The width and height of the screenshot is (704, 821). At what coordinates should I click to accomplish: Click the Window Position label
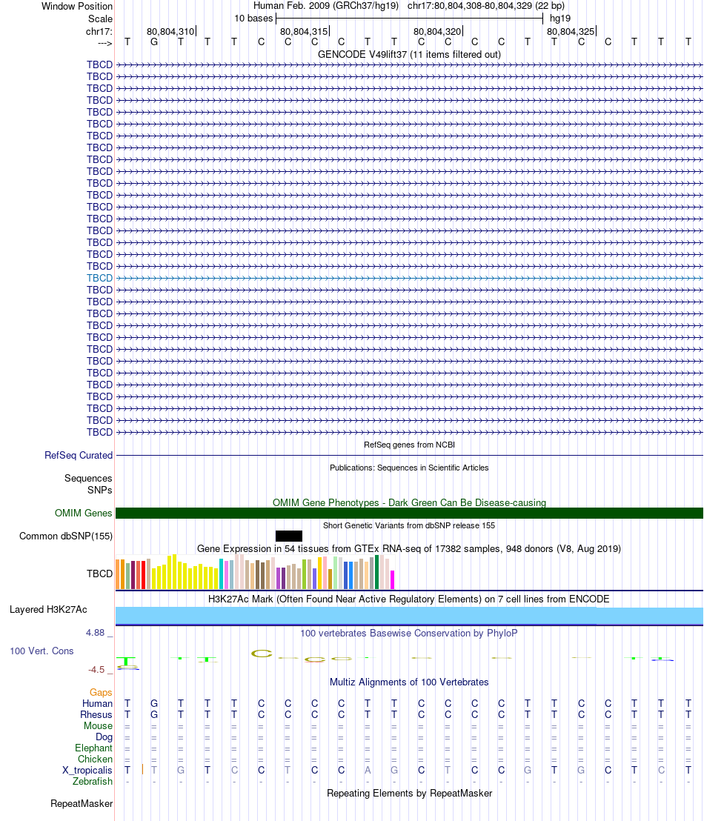(x=77, y=6)
